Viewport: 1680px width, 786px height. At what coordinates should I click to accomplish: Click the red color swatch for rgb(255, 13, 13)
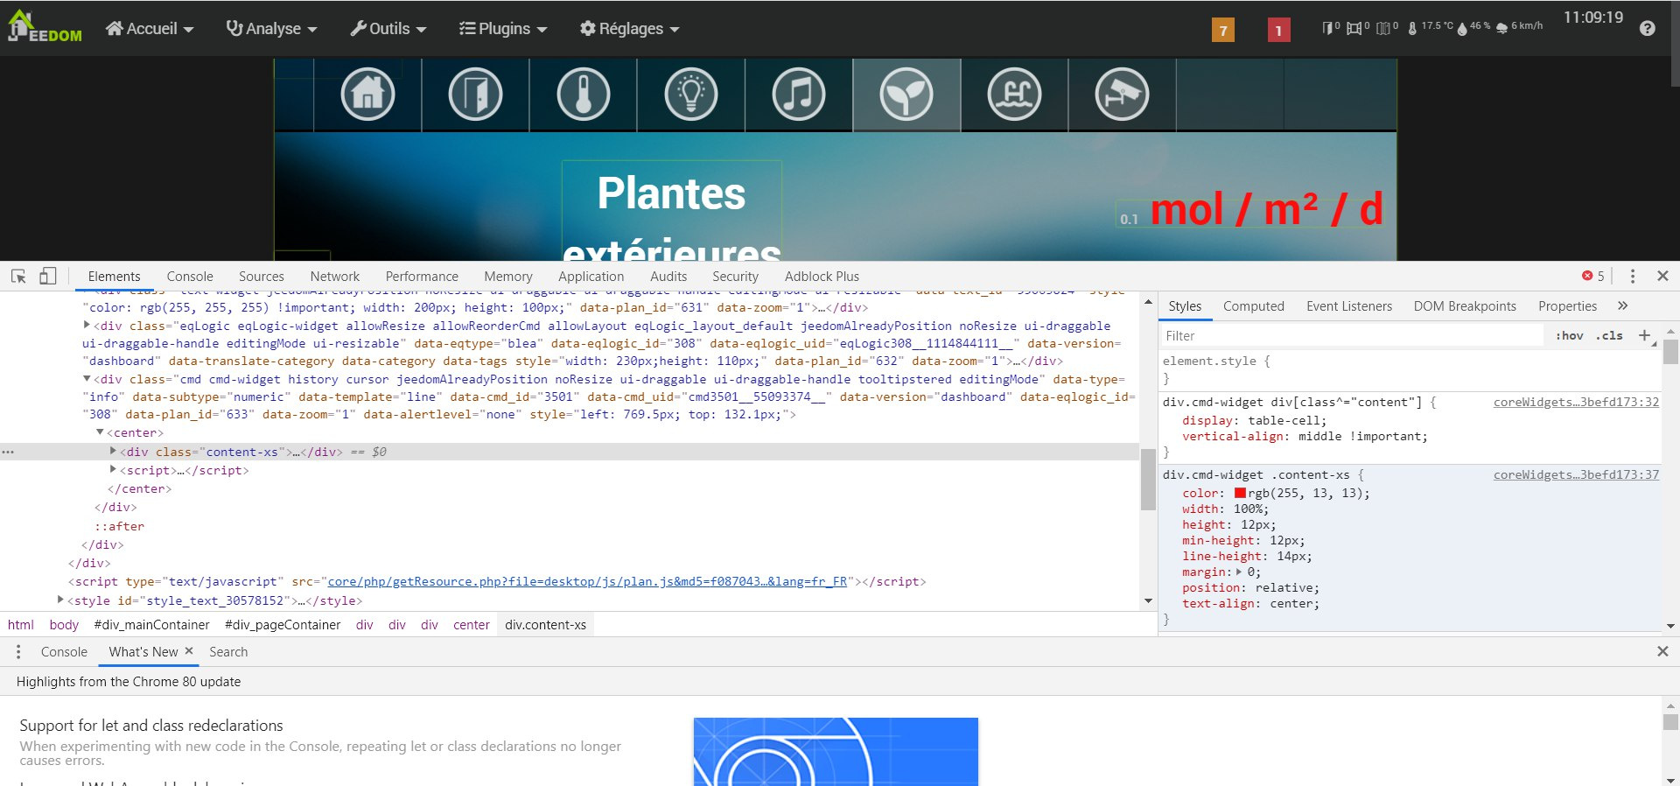pos(1240,493)
